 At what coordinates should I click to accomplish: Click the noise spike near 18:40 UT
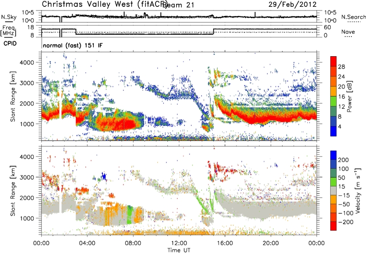click(255, 15)
